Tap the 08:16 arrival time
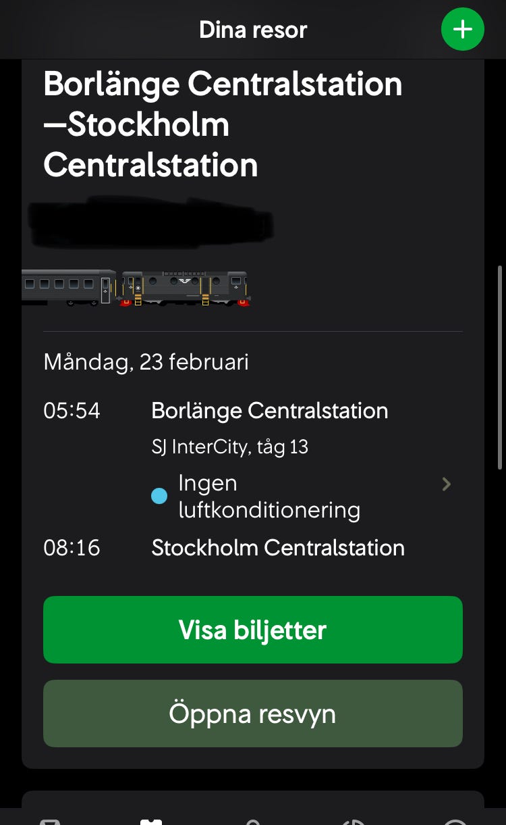 72,547
